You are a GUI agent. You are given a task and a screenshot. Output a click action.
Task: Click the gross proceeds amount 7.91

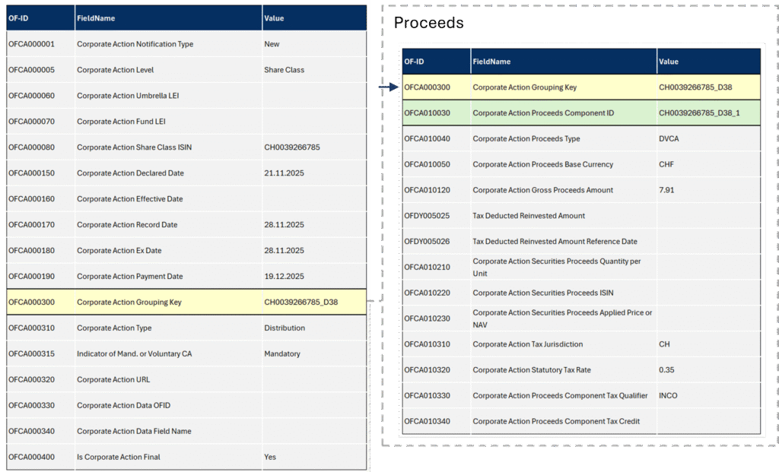[x=666, y=191]
